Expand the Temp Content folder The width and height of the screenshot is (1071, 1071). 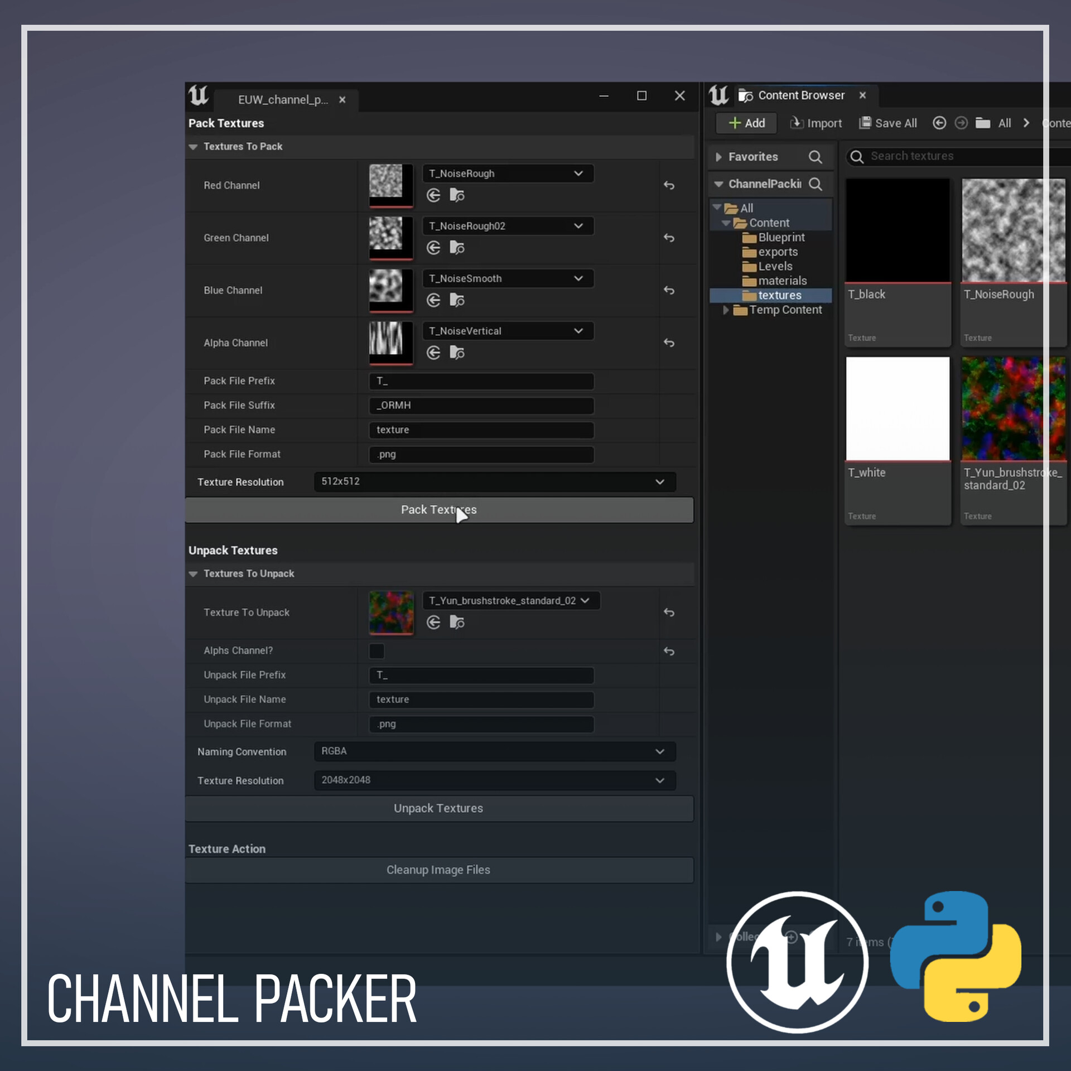coord(726,310)
